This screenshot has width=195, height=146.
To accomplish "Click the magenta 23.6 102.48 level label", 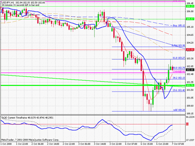I will [x=179, y=72].
